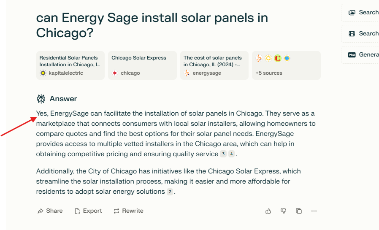Open citation number 3 in the answer
379x230 pixels.
[x=223, y=154]
